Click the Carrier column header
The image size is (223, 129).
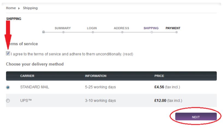click(27, 76)
